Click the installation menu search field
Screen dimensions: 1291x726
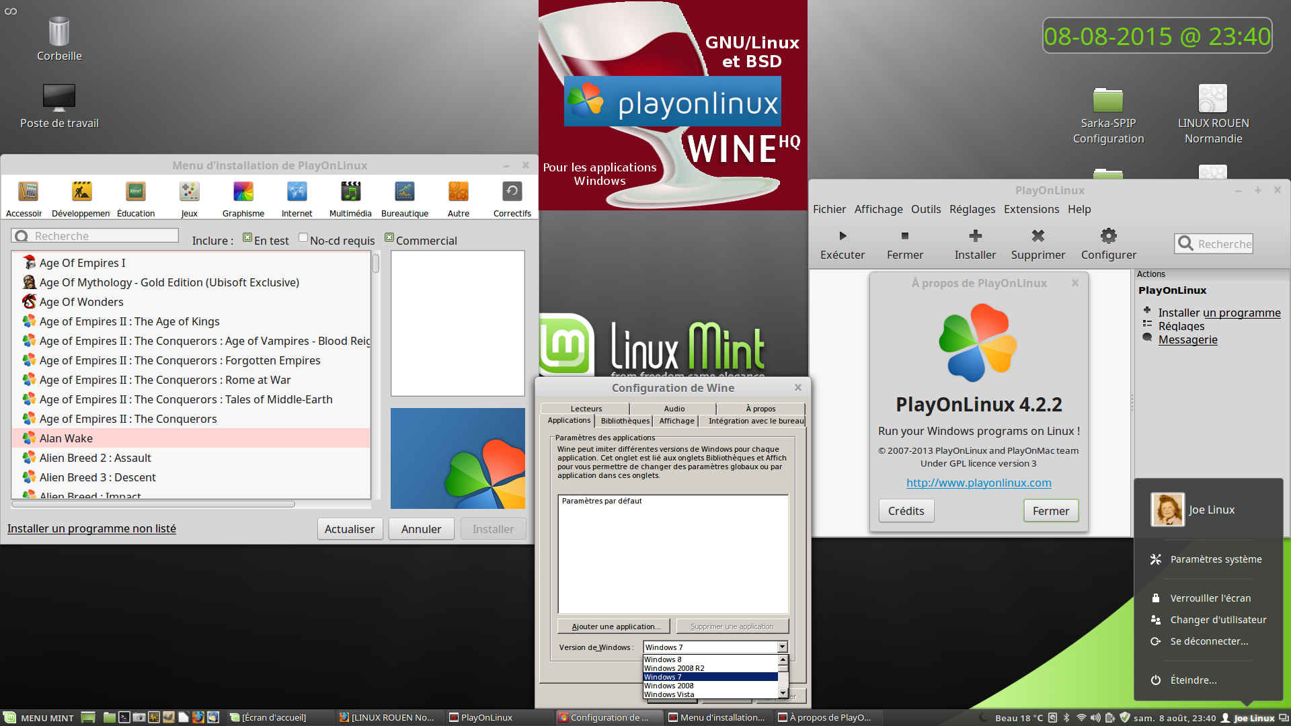pyautogui.click(x=95, y=236)
